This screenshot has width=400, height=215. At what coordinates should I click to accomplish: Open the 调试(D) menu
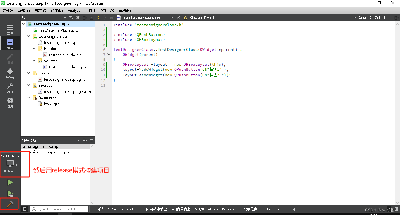pos(57,11)
